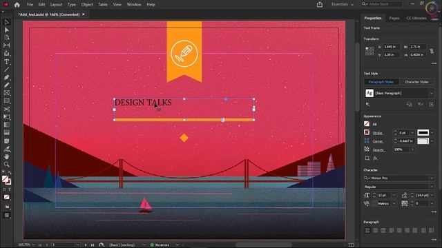Swap fill and stroke in toolbar
Viewport: 442px width, 248px height.
[10, 173]
